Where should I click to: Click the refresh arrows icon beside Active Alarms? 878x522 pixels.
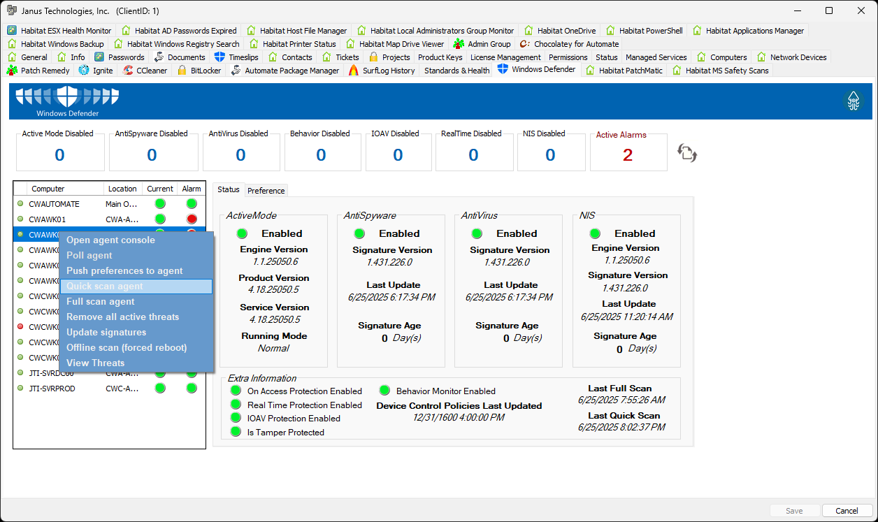pyautogui.click(x=686, y=153)
